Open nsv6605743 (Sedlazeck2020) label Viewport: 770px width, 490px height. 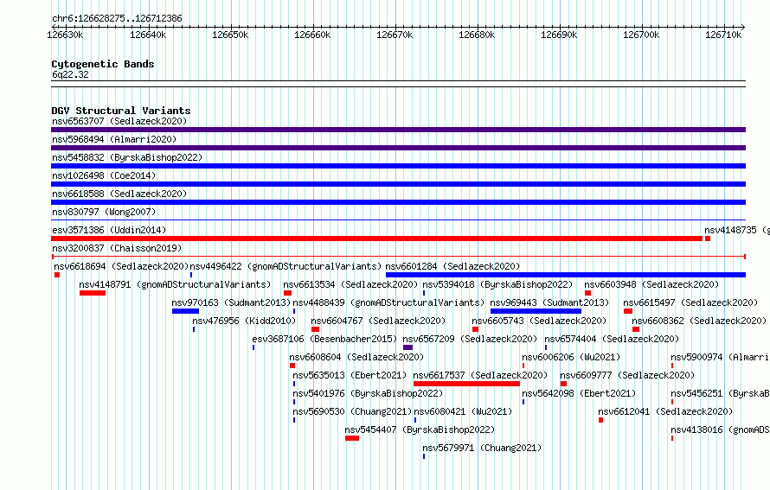(x=539, y=321)
